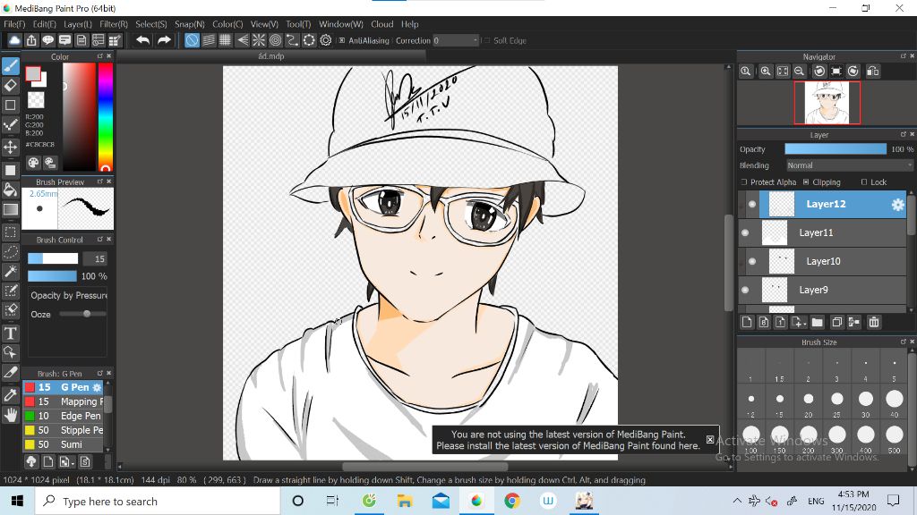Pick the Eyedropper tool
The width and height of the screenshot is (917, 515).
[11, 394]
